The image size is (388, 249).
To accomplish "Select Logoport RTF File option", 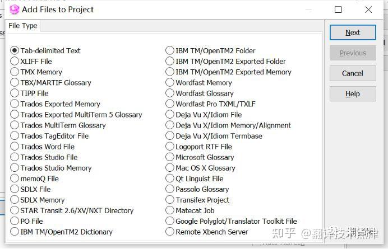I will click(170, 147).
